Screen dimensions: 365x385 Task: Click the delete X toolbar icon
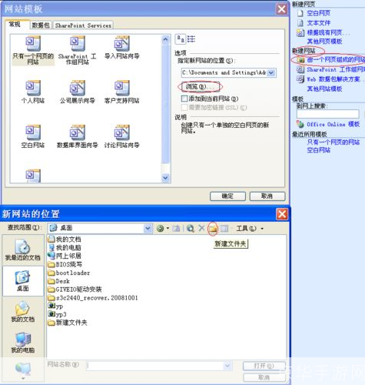point(202,228)
